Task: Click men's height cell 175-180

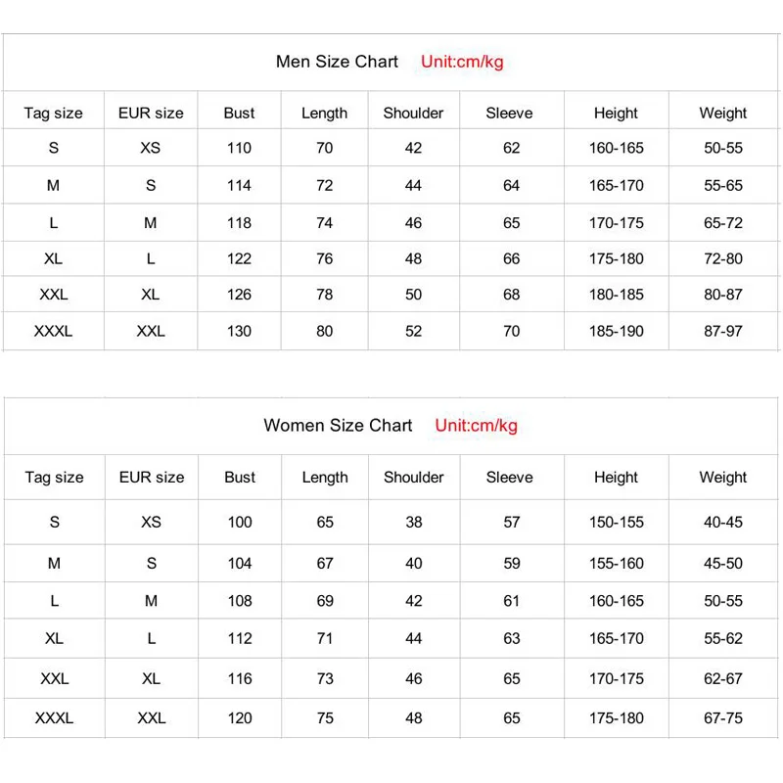Action: click(x=616, y=258)
